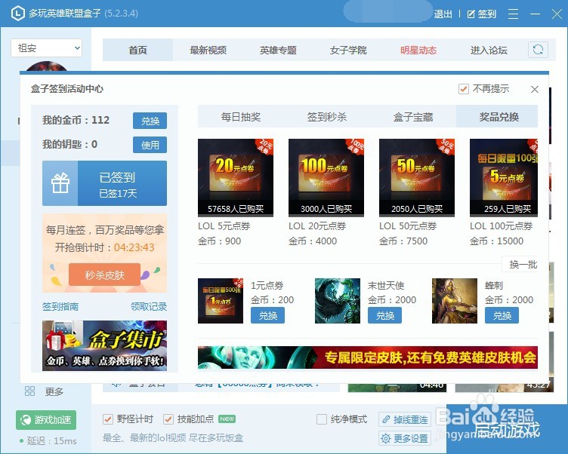Screen dimensions: 568x454
Task: Switch to the 盒子宝藏 tab
Action: 413,116
